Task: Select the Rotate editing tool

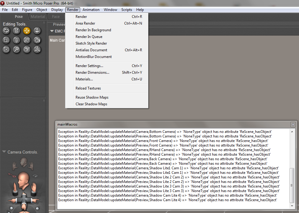Action: (6, 31)
